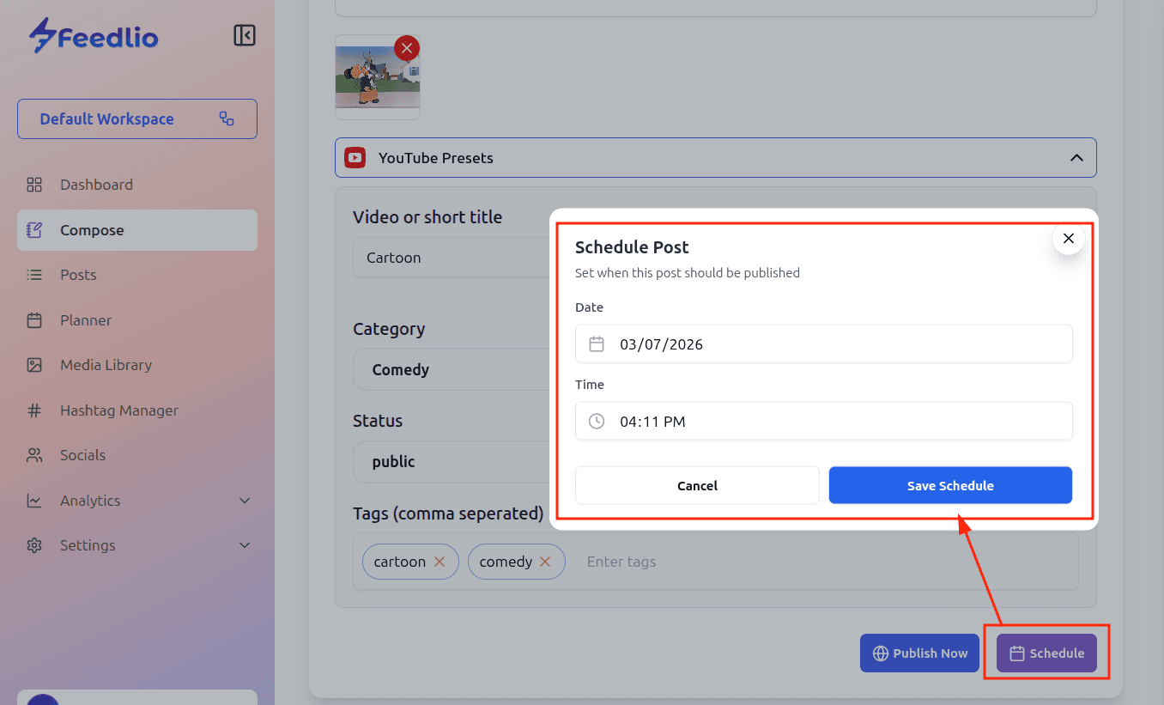Cancel the schedule dialog

tap(697, 485)
